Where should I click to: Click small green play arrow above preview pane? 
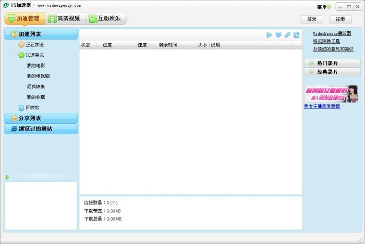[7, 177]
